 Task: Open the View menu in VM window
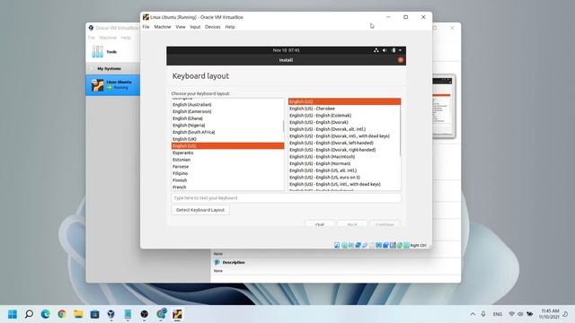(181, 27)
